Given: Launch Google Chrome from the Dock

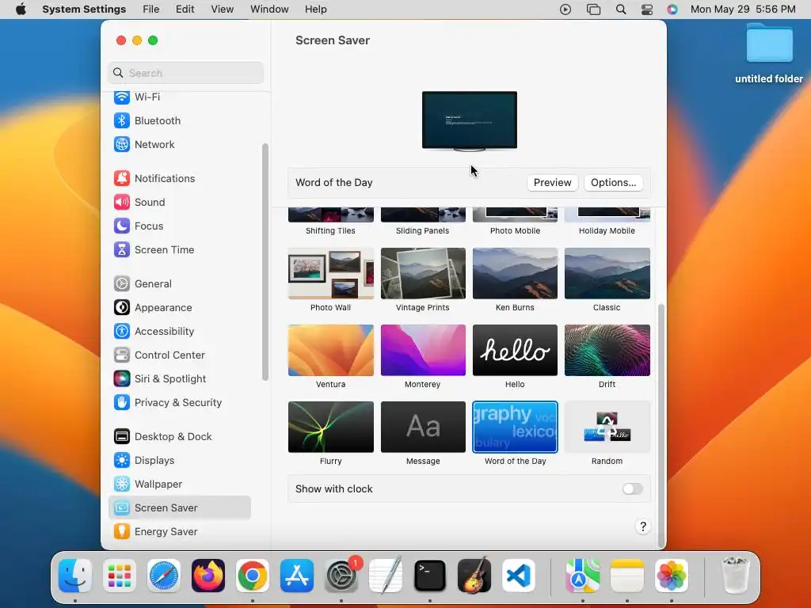Looking at the screenshot, I should pyautogui.click(x=253, y=576).
